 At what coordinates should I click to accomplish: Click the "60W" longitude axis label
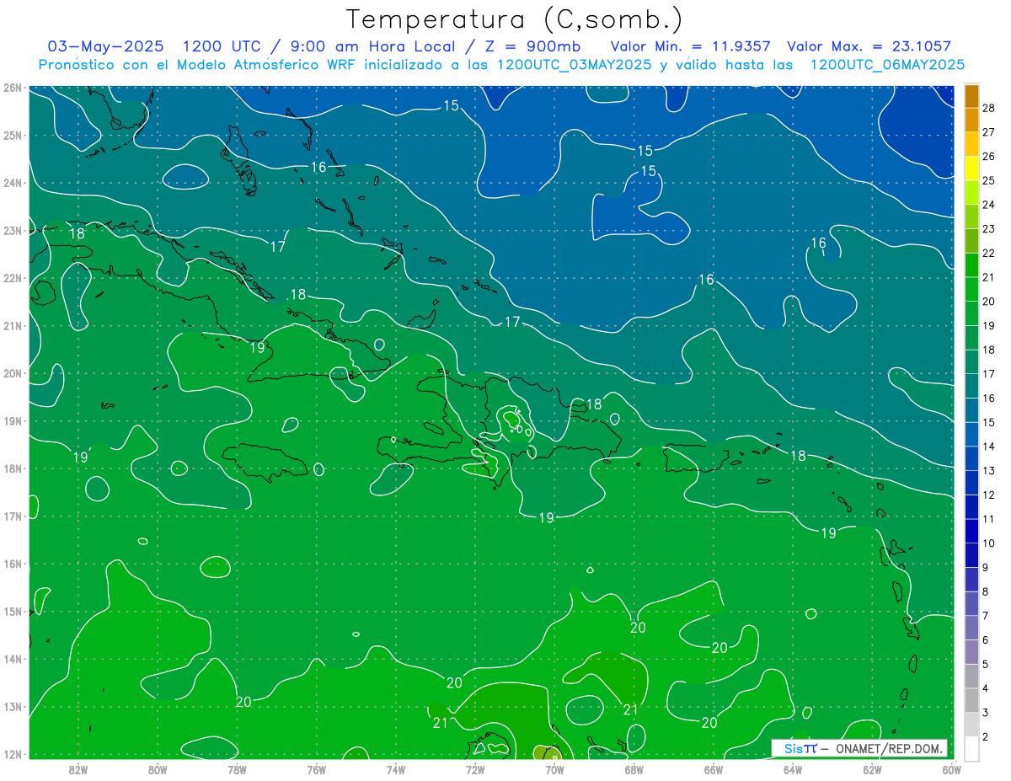coord(951,768)
